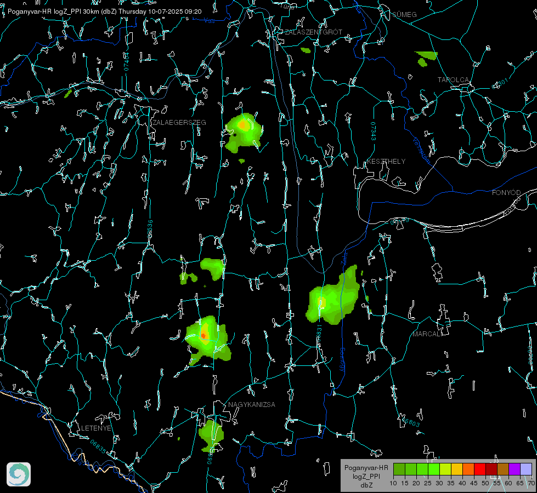The width and height of the screenshot is (537, 493).
Task: Select the 10–15 dBZ dark green swatch
Action: (x=399, y=469)
